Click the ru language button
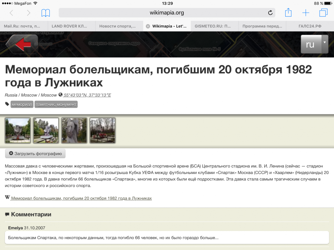This screenshot has height=250, width=334. pos(310,44)
